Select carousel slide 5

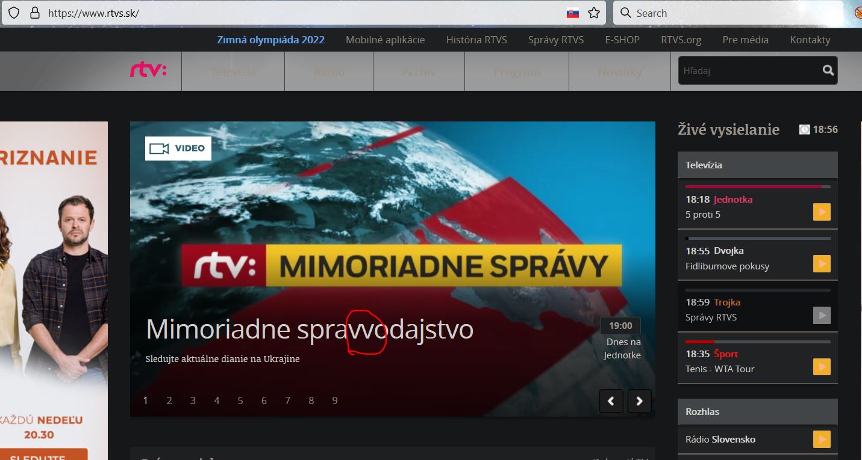[x=240, y=400]
